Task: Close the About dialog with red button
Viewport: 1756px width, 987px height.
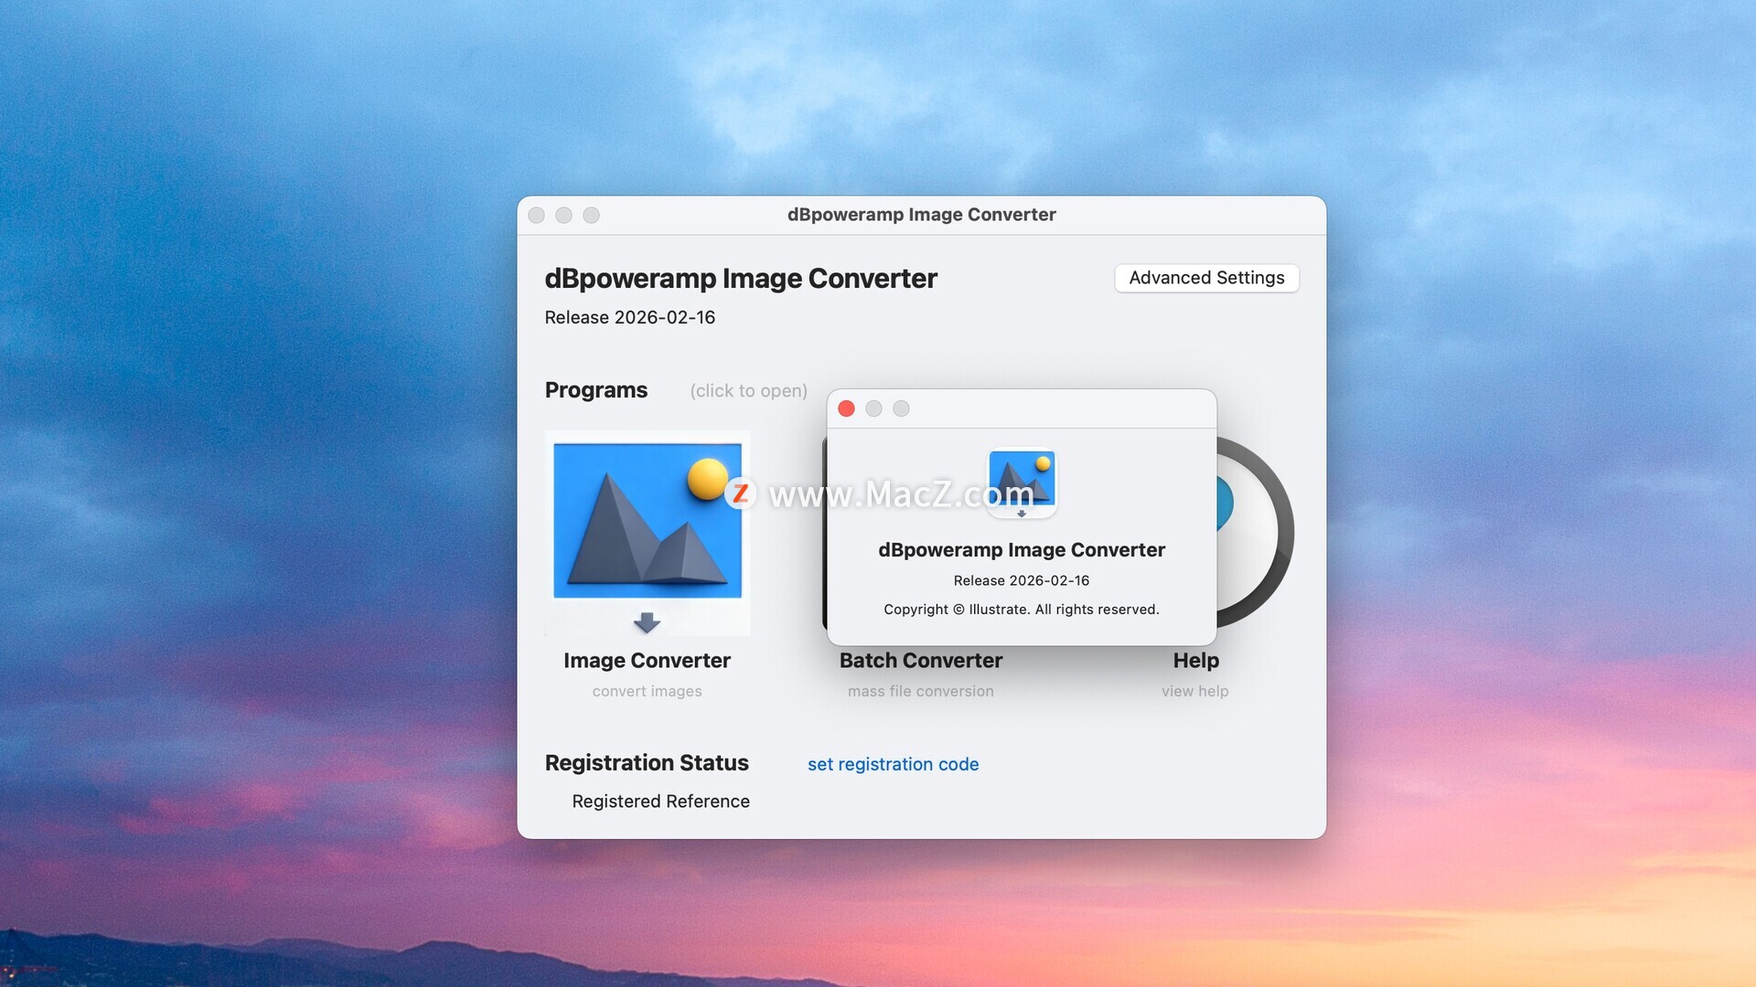Action: (846, 409)
